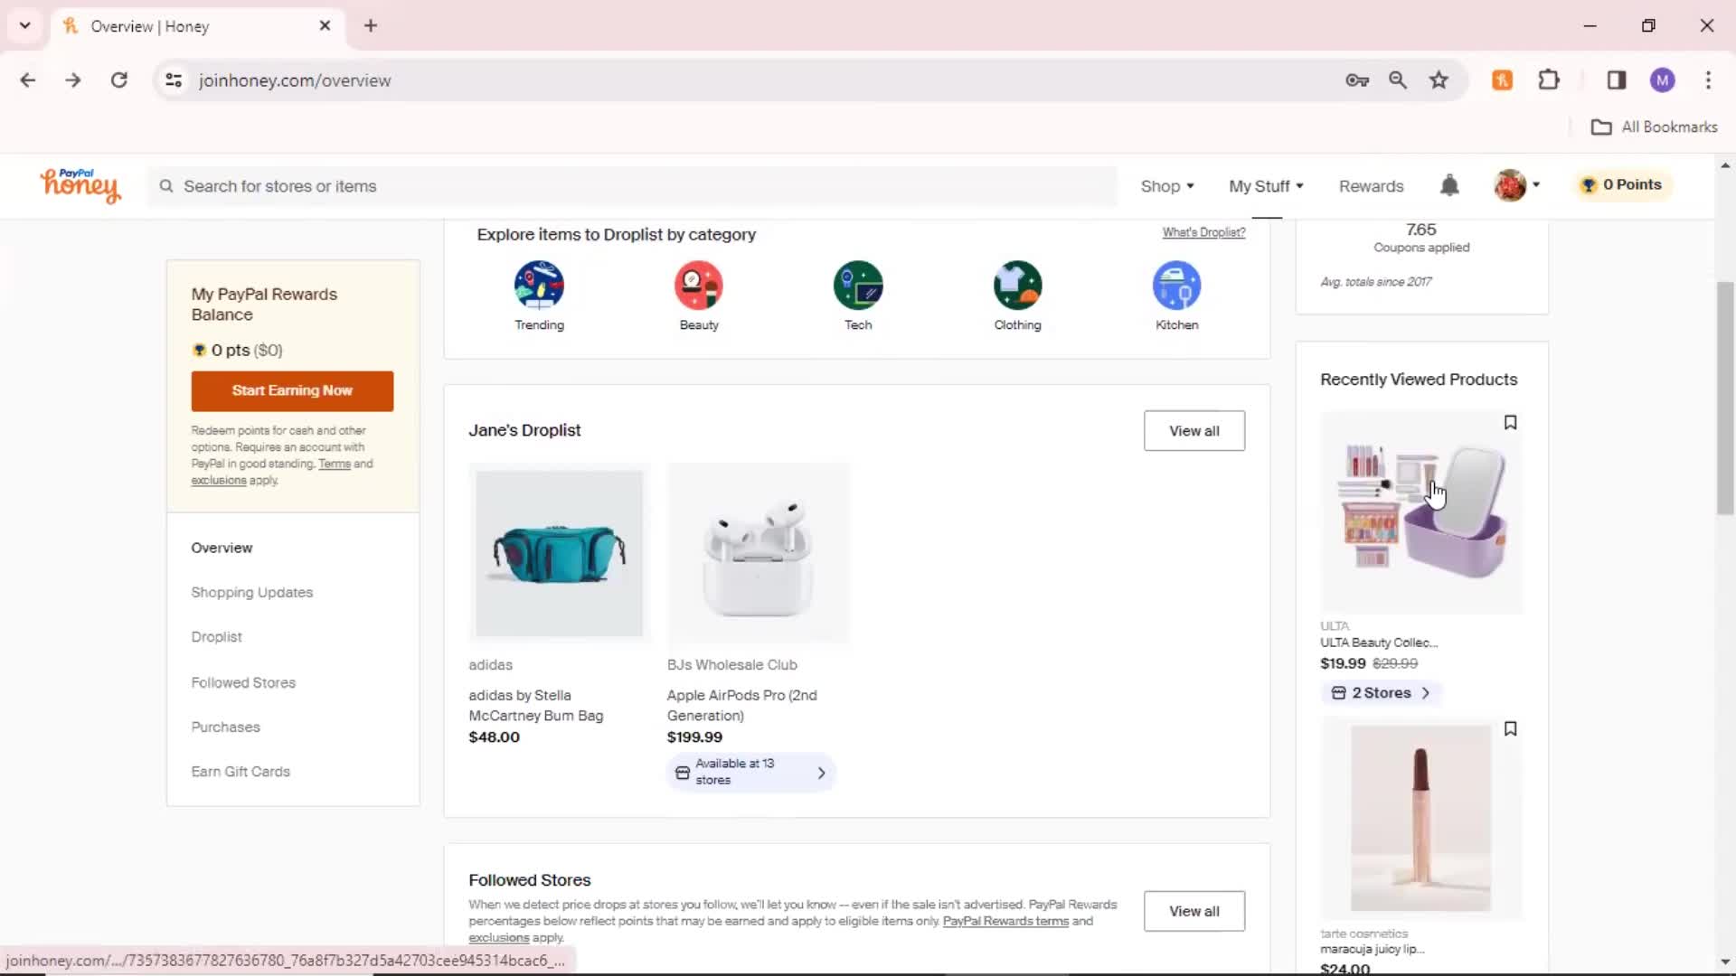Click View all for Followed Stores
1736x976 pixels.
click(1193, 911)
